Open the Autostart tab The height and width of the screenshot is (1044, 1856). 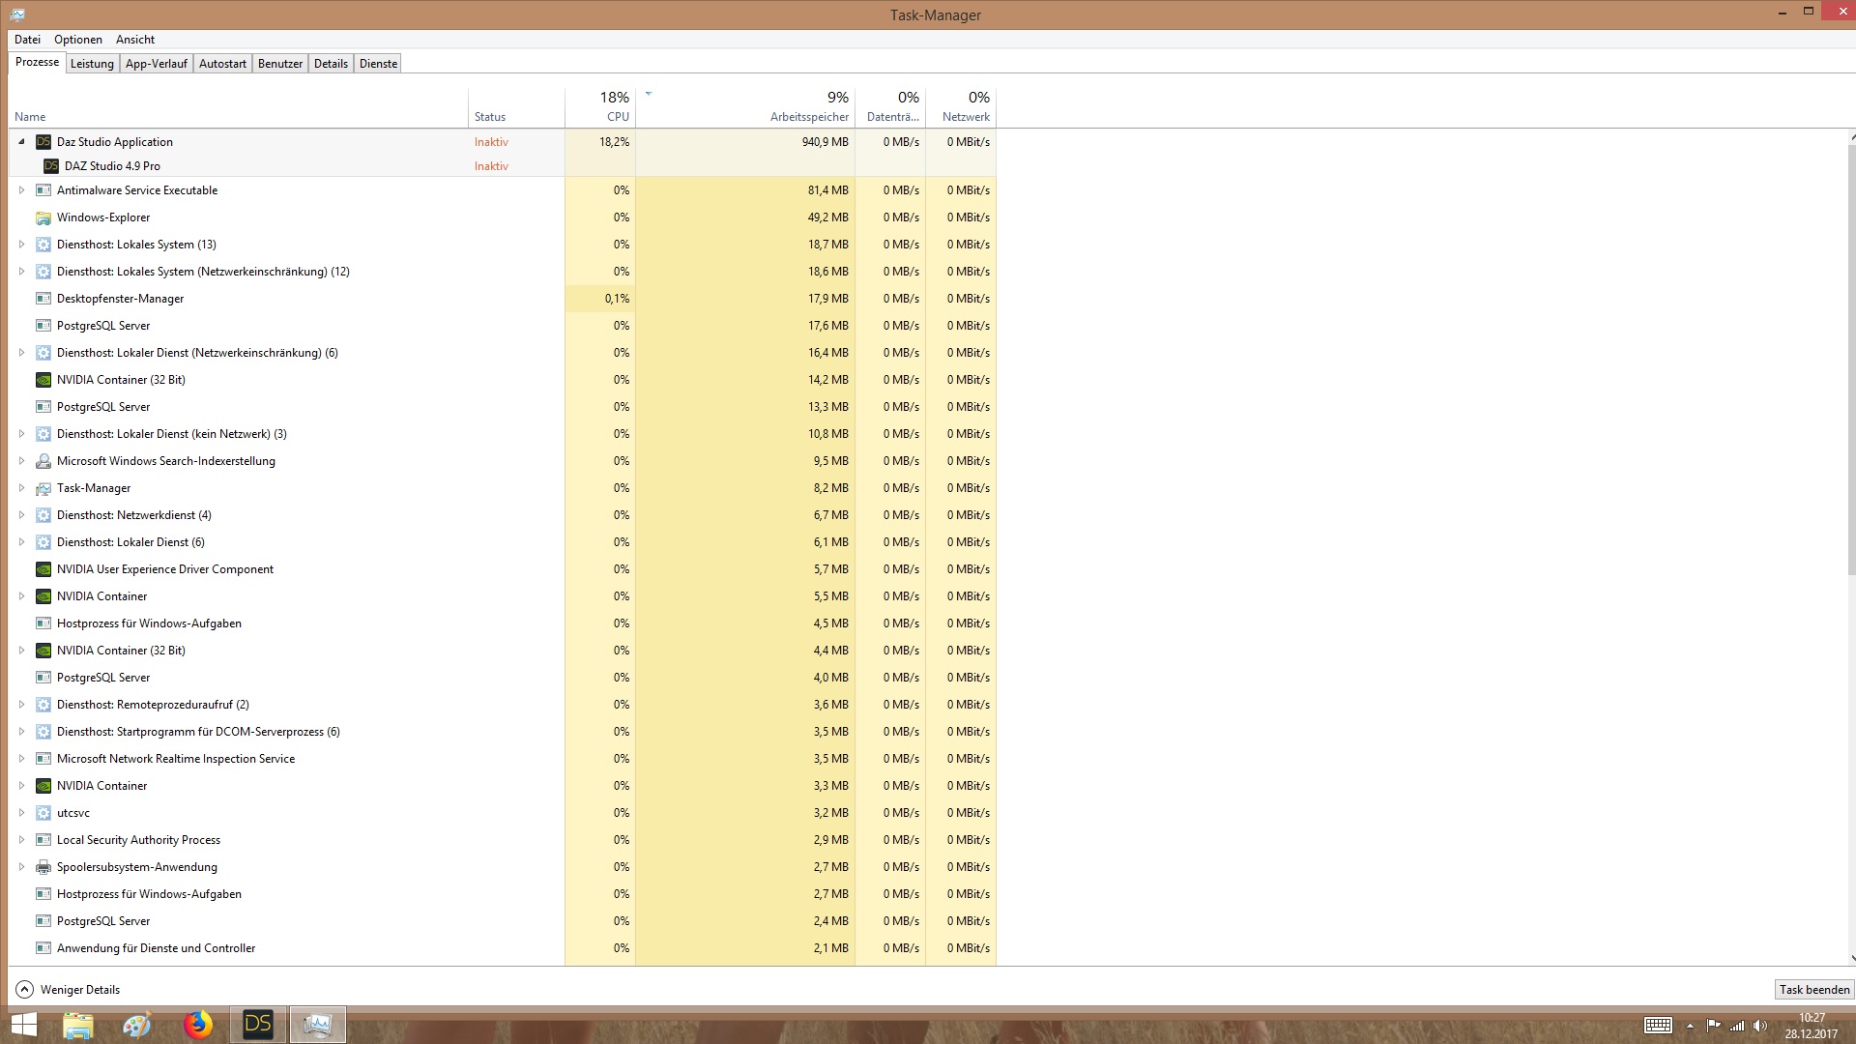pos(222,64)
